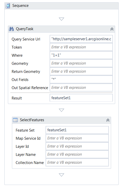Click into the Token expression field
The height and width of the screenshot is (188, 121).
pos(81,47)
